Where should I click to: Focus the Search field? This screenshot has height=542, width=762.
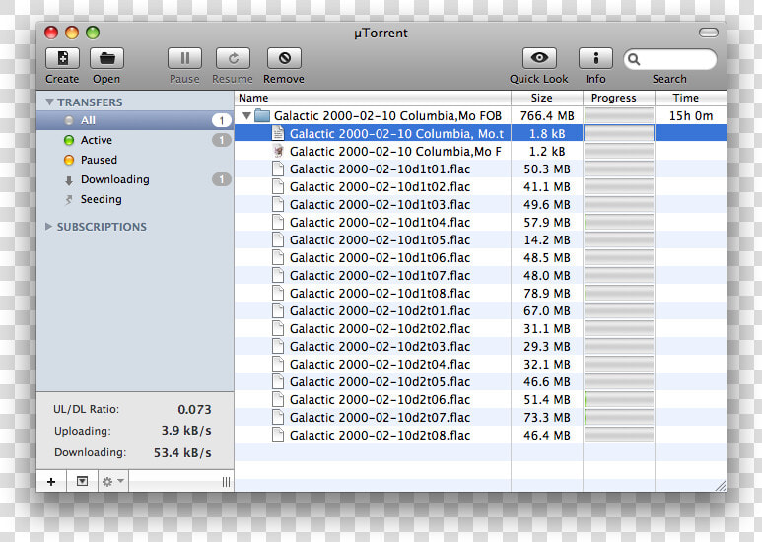click(670, 60)
